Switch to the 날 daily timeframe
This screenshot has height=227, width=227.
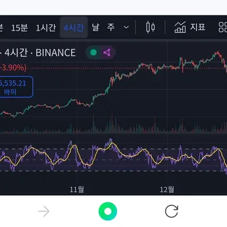click(95, 27)
